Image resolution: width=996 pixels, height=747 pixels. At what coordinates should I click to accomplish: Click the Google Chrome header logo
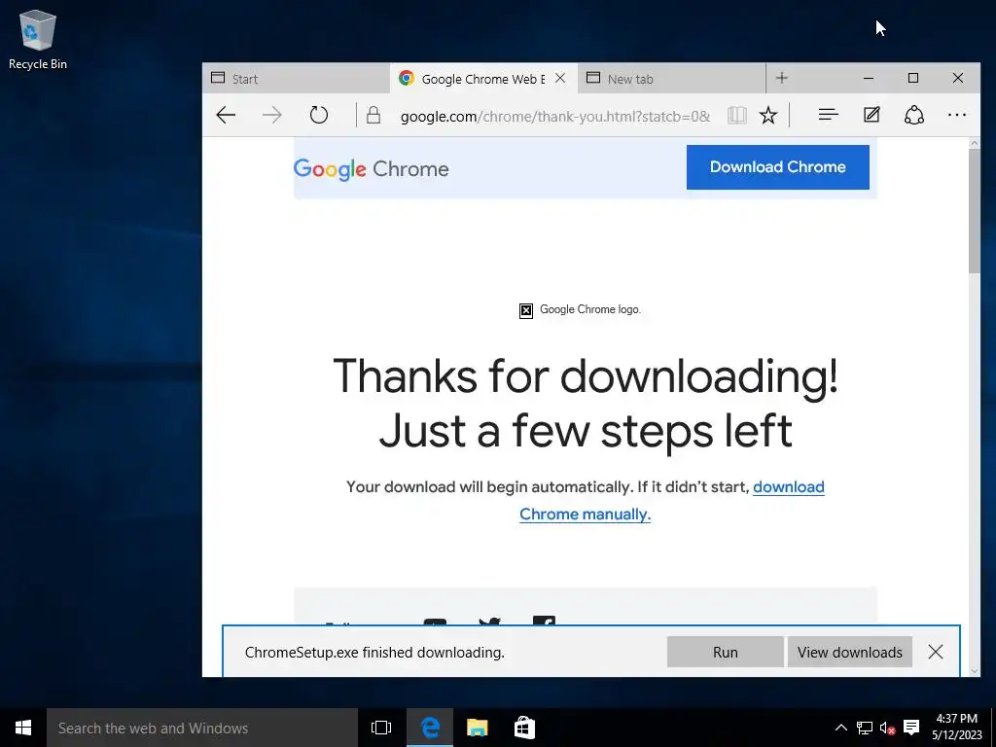click(371, 169)
